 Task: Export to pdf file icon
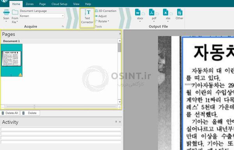coord(152,12)
